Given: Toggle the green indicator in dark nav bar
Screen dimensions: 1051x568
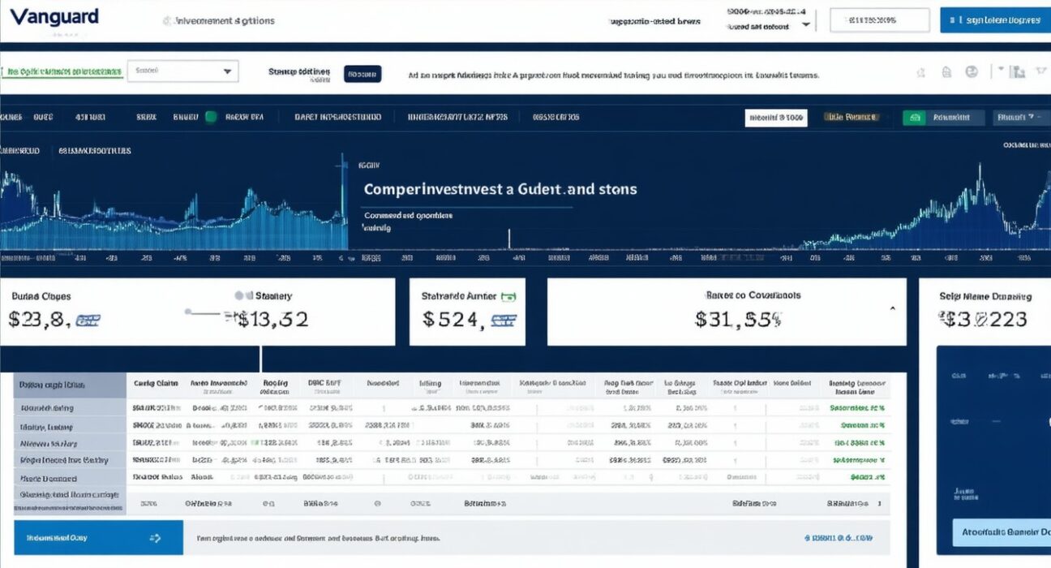Looking at the screenshot, I should (x=211, y=117).
